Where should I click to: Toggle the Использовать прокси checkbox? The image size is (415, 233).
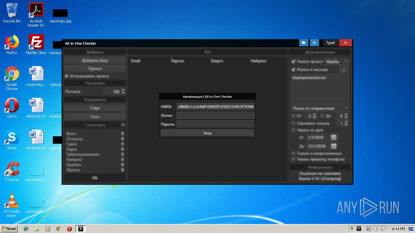(x=67, y=76)
